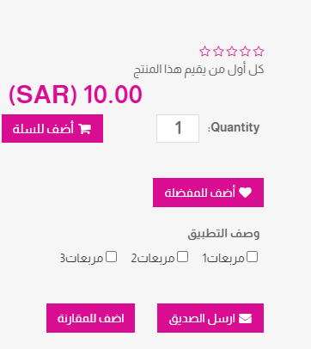Click the shopping cart icon
This screenshot has height=349, width=311.
click(x=85, y=129)
